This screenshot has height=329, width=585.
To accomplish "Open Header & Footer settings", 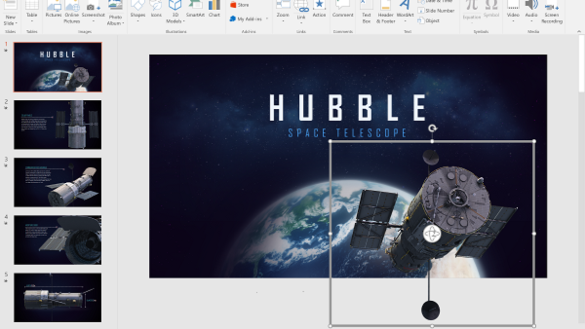I will click(x=386, y=12).
